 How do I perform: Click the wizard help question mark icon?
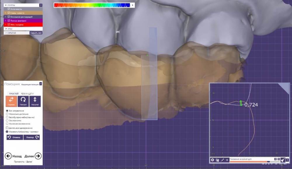41,84
